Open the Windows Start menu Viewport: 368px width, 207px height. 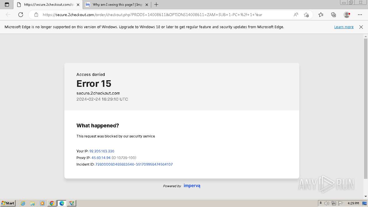[8, 203]
